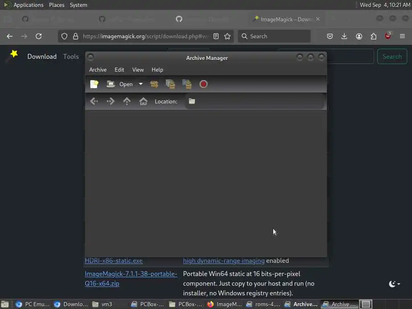Open Firefox extensions puzzle icon
Viewport: 412px width, 309px height.
pos(373,36)
